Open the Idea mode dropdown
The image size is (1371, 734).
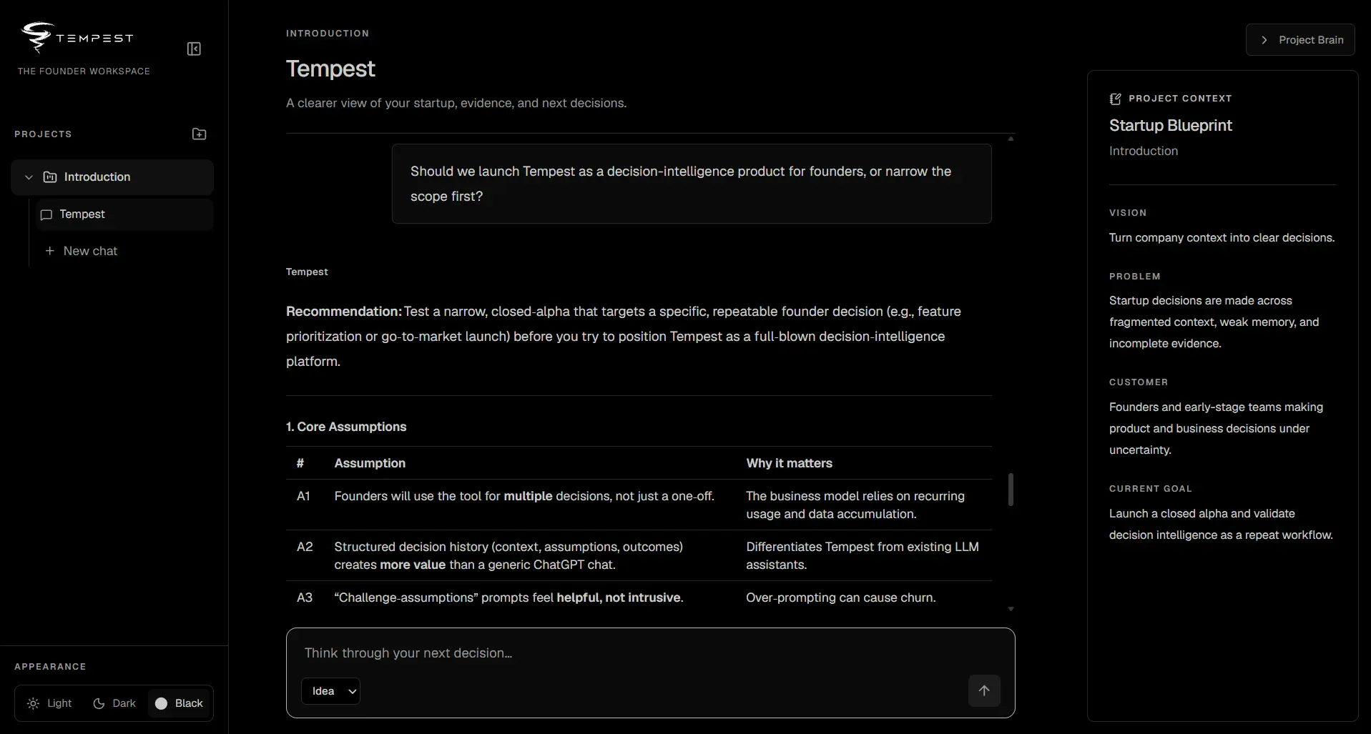point(330,691)
